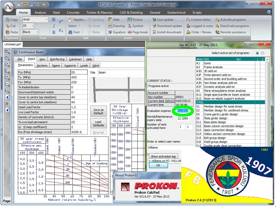Image resolution: width=276 pixels, height=207 pixels.
Task: Open the Arial font name dropdown
Action: [47, 19]
